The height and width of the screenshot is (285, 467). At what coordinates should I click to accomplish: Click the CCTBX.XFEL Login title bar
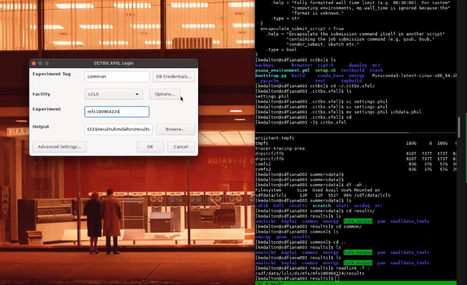[x=113, y=63]
